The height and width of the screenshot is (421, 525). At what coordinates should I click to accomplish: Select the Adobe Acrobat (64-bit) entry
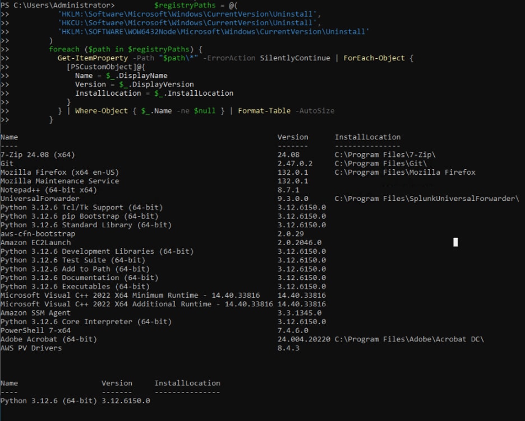[49, 339]
